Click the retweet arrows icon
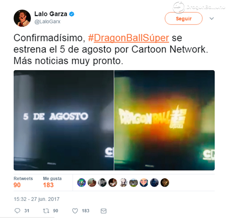Screen dimensions: 228x218 (x=46, y=211)
